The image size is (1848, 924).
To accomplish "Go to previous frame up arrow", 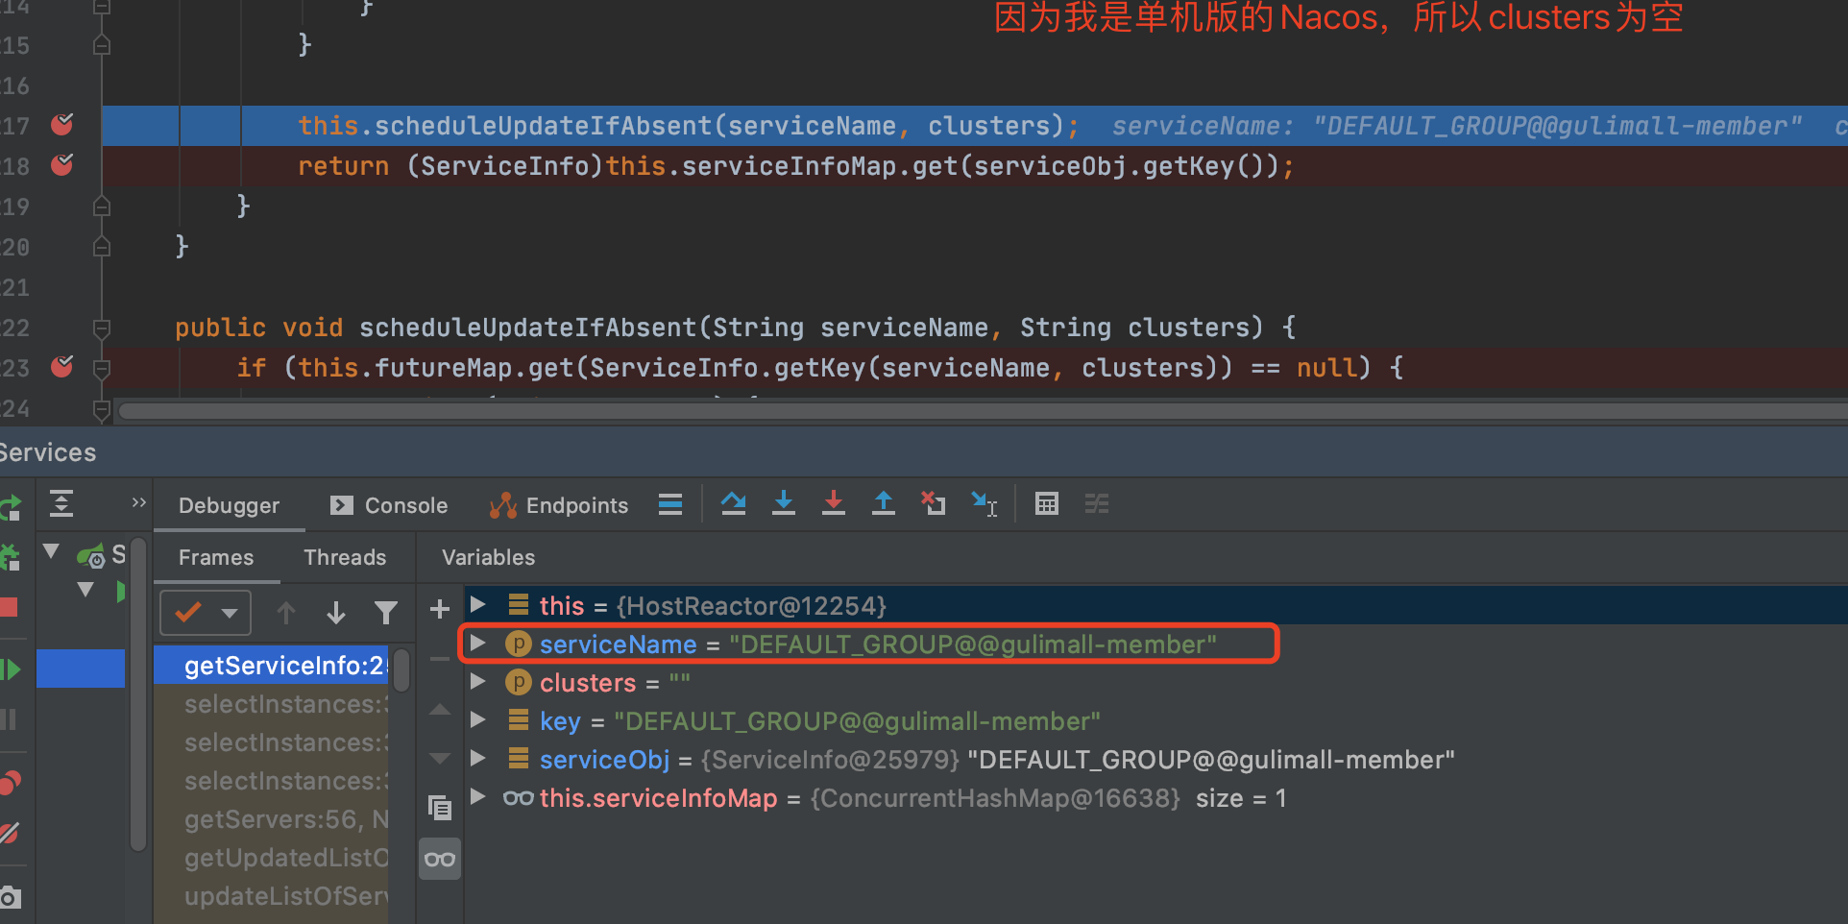I will pyautogui.click(x=286, y=613).
